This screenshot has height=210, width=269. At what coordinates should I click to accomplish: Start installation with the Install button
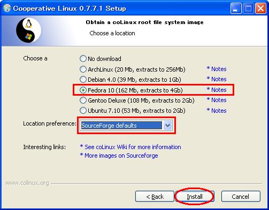tap(195, 197)
